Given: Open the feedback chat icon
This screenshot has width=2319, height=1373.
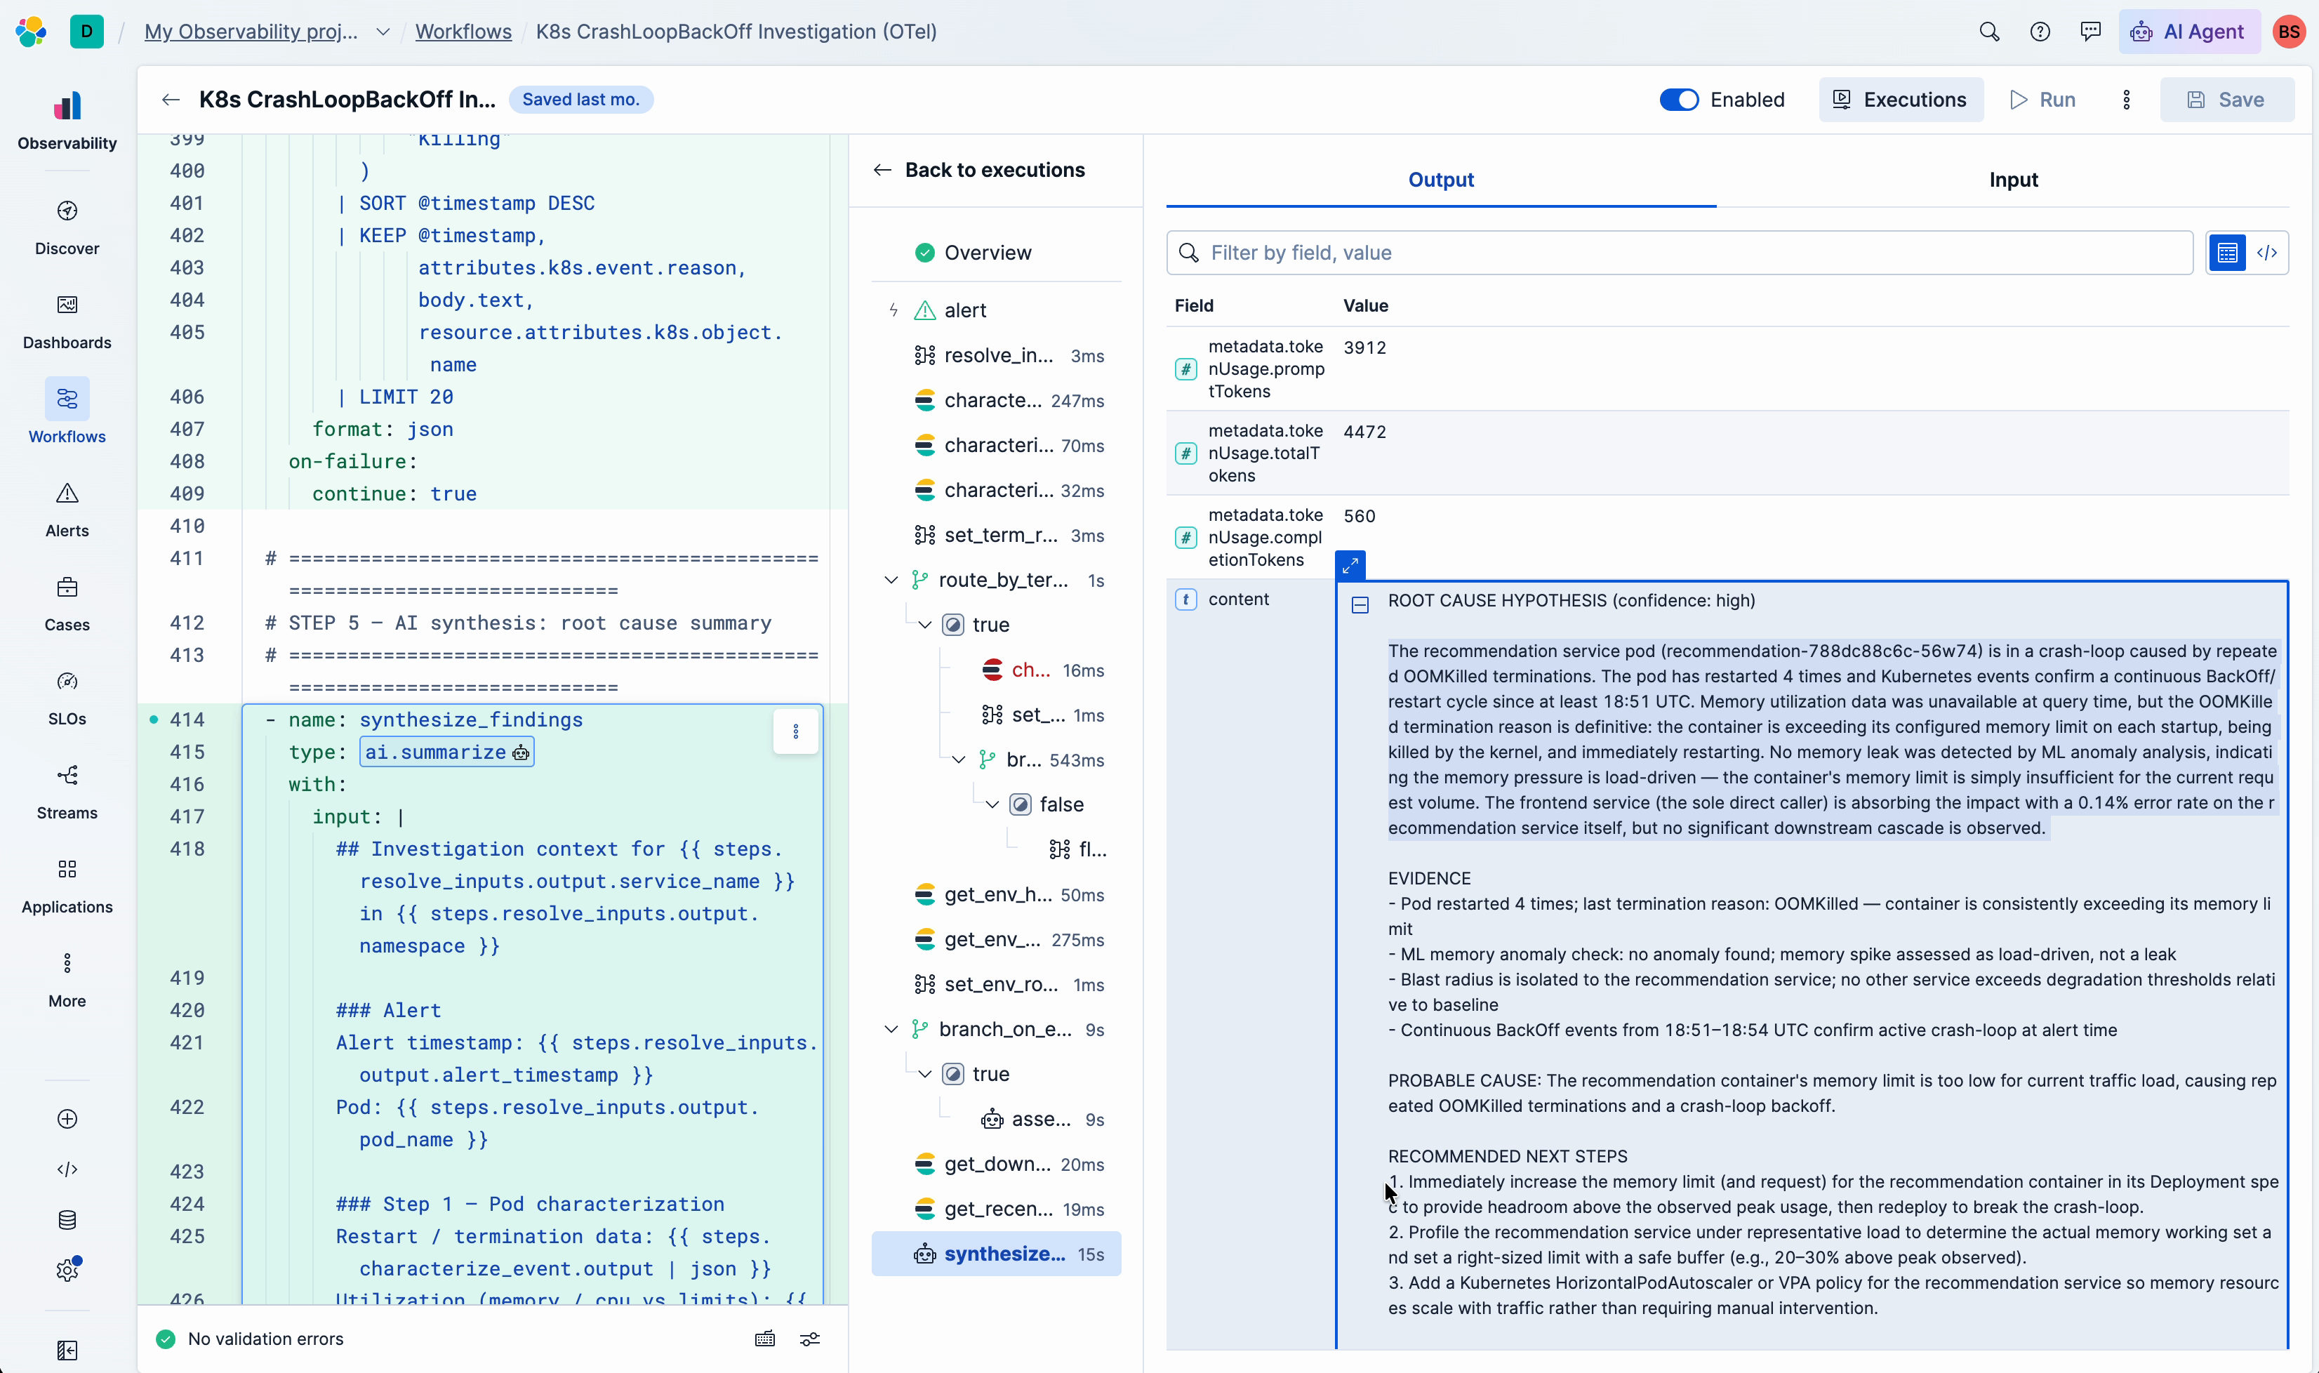Looking at the screenshot, I should (2089, 32).
